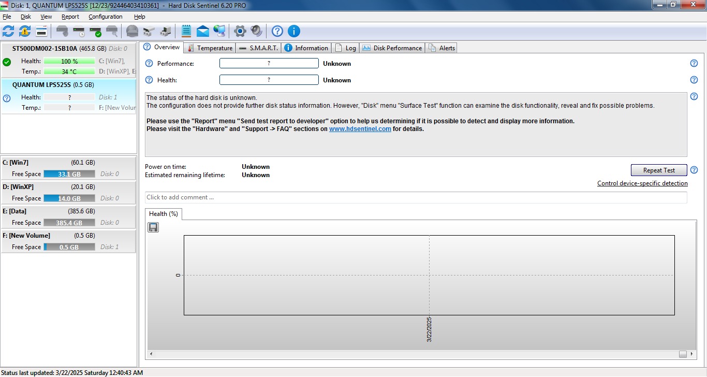Click Control device-specific detection link
Image resolution: width=707 pixels, height=377 pixels.
642,183
